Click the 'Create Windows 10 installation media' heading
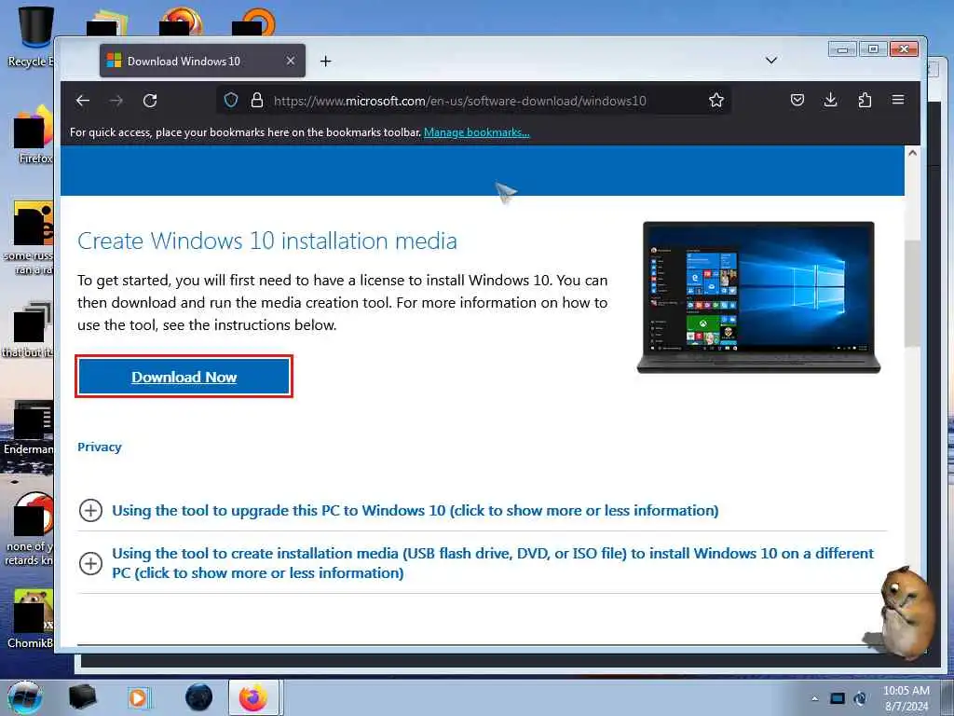 (267, 241)
